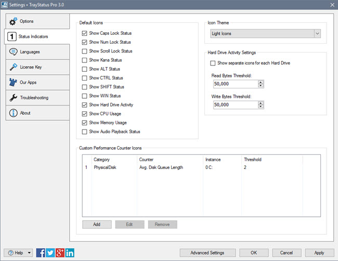Viewport: 338px width, 261px height.
Task: Click the Add counter button
Action: coord(97,225)
